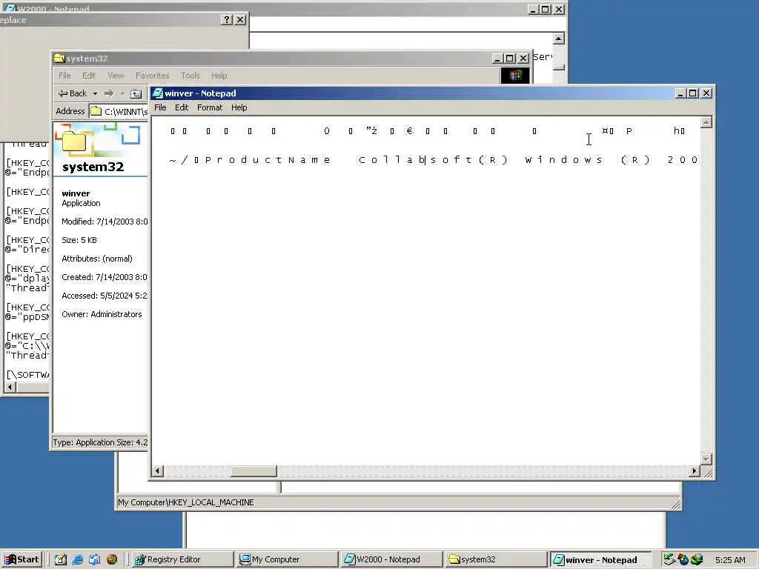
Task: Click Show Desktop quick launch icon
Action: (61, 559)
